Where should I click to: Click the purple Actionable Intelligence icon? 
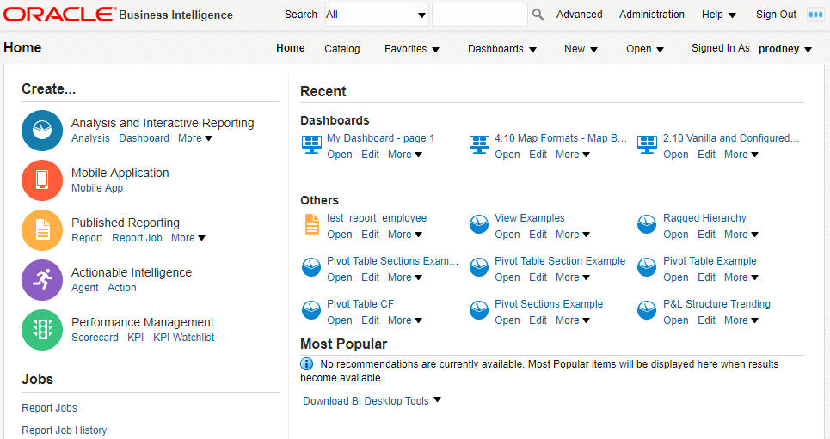pos(42,280)
